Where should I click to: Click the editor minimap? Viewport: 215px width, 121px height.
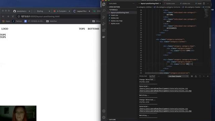click(206, 13)
